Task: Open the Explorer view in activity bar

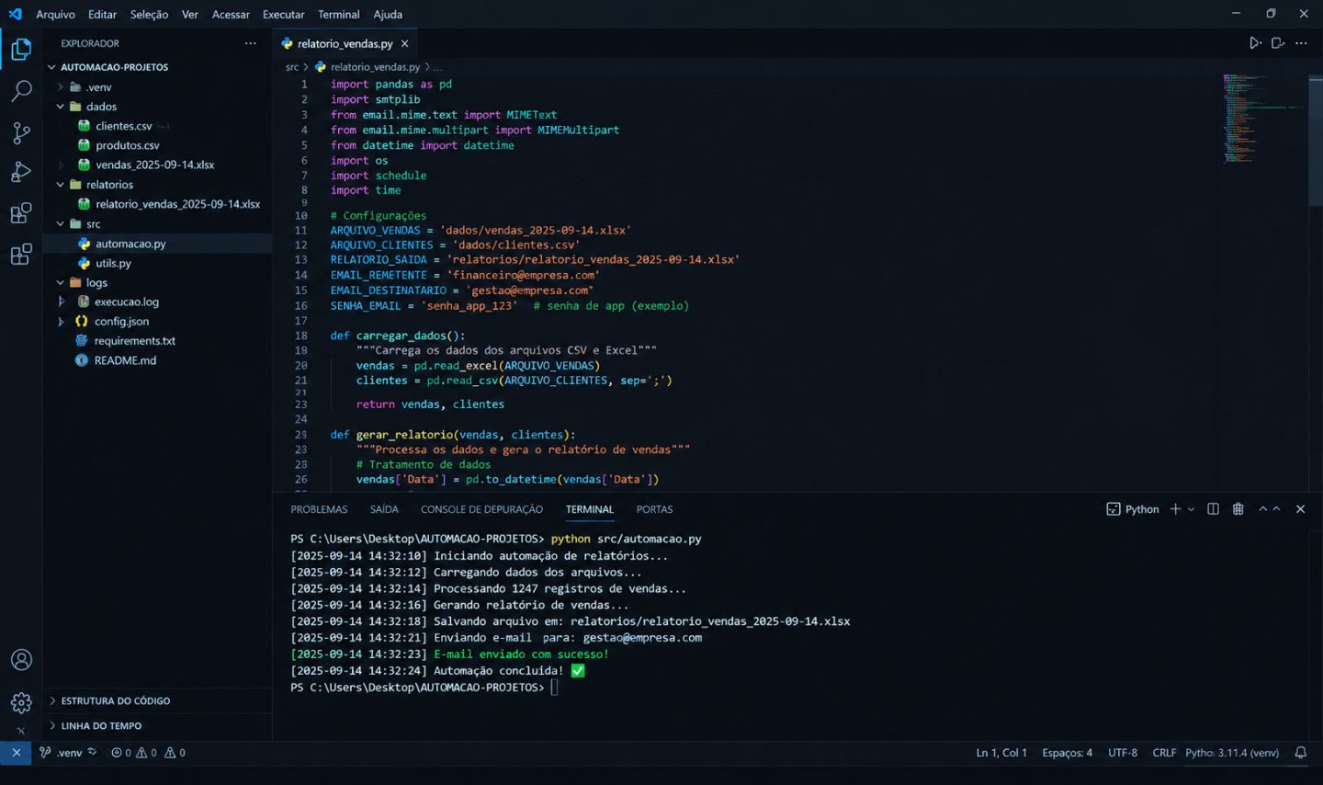Action: (x=20, y=49)
